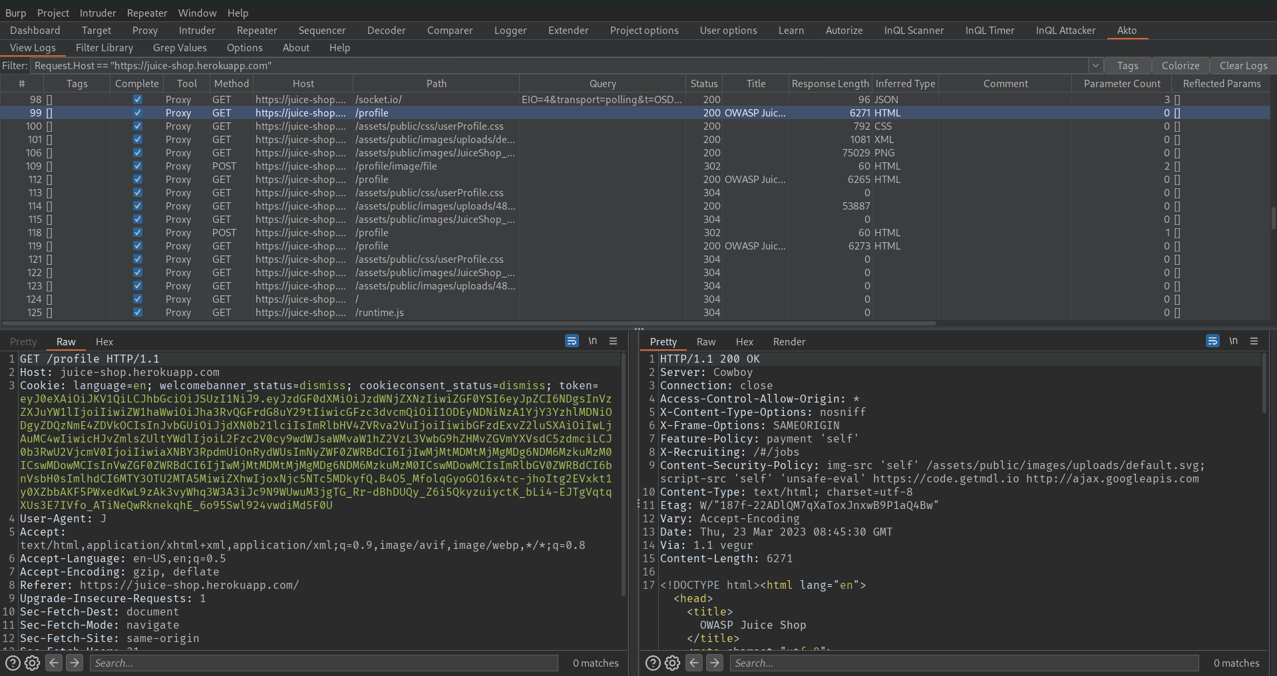1277x676 pixels.
Task: Click the request panel Search field
Action: pos(325,663)
